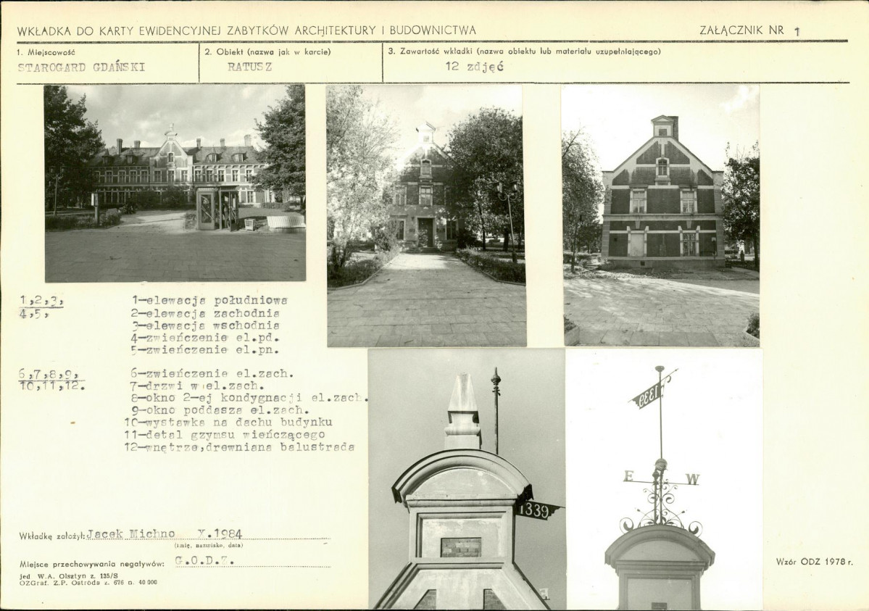This screenshot has height=611, width=869.
Task: Click the '12 zdjęć' content field
Action: 474,67
